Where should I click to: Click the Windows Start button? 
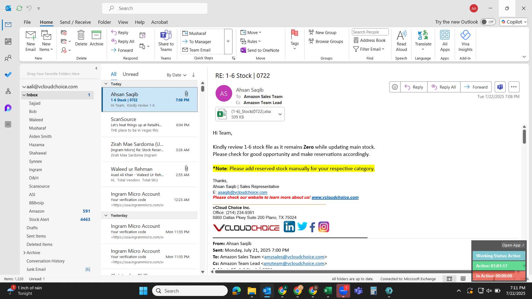coord(143,291)
